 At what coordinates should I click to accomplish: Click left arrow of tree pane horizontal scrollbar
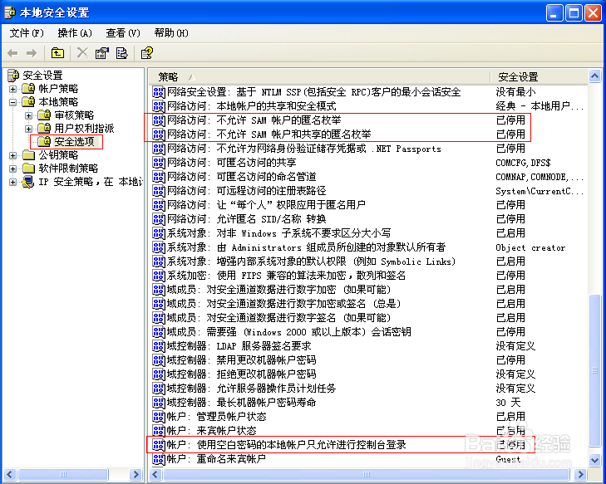tap(11, 474)
